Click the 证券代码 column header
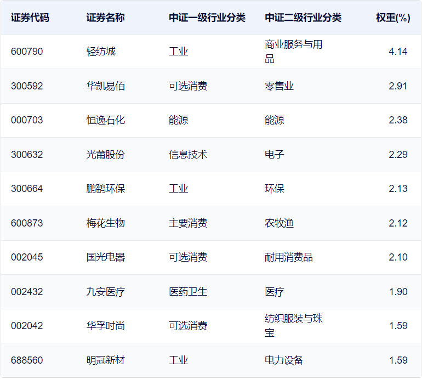Image resolution: width=422 pixels, height=379 pixels. point(30,18)
